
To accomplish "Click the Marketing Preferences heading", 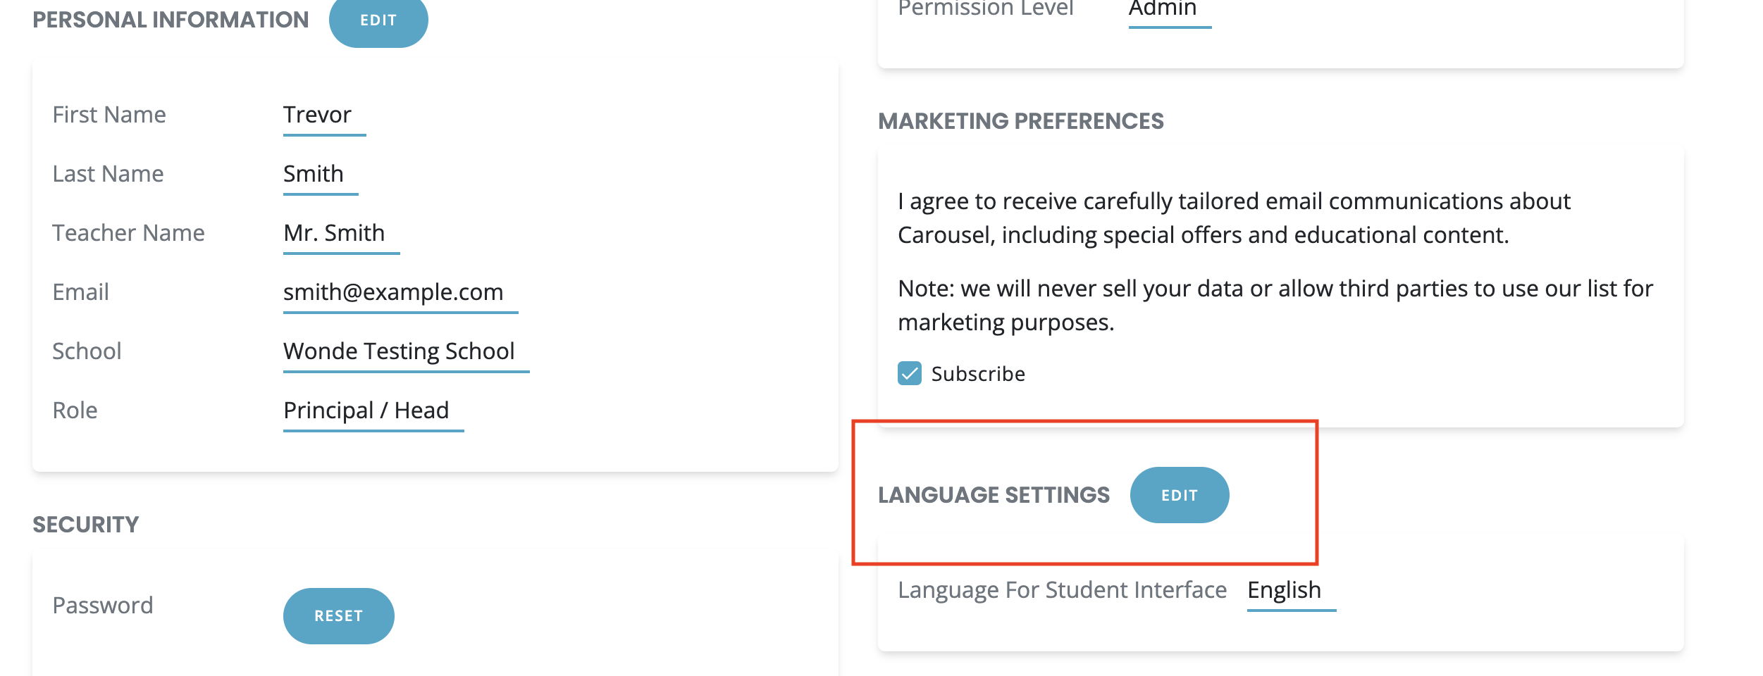I will pyautogui.click(x=1020, y=121).
